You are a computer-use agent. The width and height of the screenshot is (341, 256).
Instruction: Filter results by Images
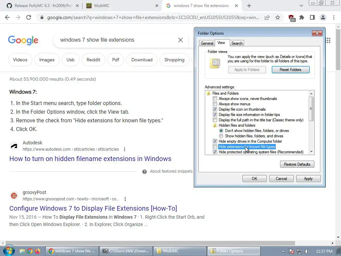pyautogui.click(x=47, y=60)
